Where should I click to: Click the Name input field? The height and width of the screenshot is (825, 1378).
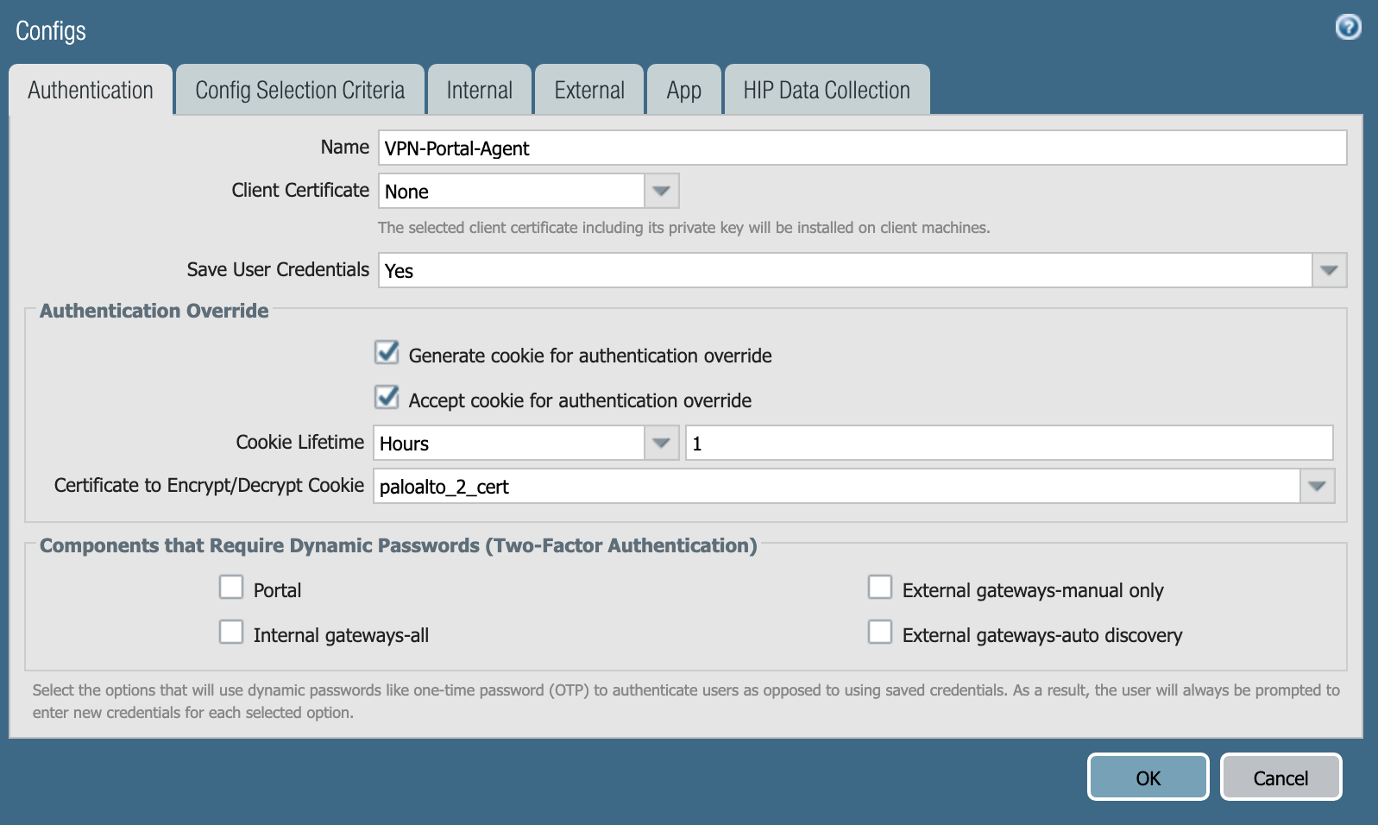pyautogui.click(x=861, y=148)
